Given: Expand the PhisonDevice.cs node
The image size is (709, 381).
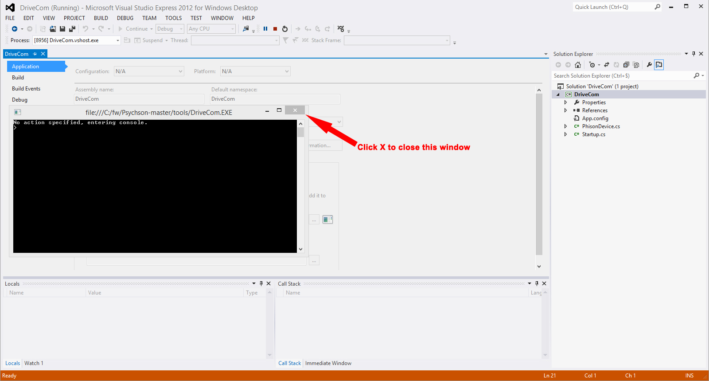Looking at the screenshot, I should pos(565,126).
